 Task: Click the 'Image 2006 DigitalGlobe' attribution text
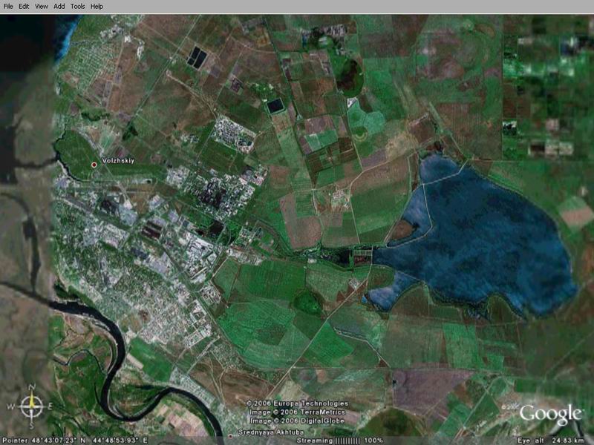pyautogui.click(x=297, y=421)
